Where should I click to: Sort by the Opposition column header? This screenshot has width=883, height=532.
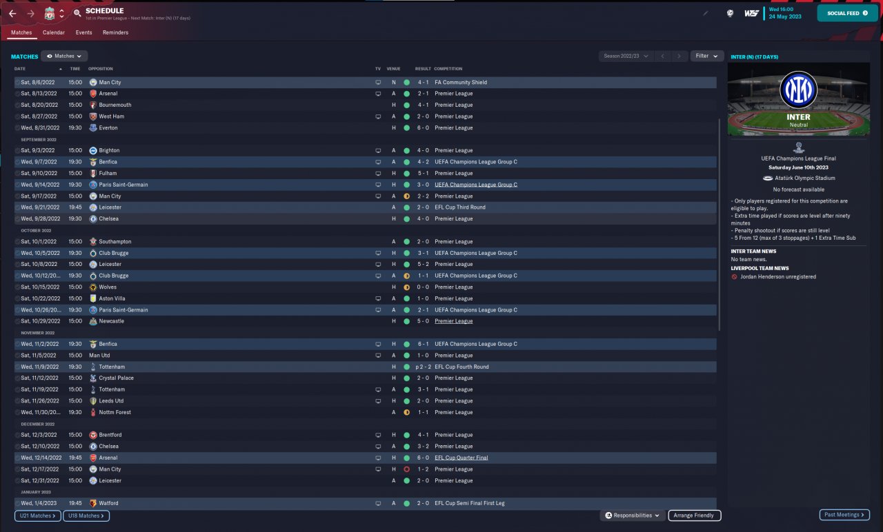click(101, 69)
